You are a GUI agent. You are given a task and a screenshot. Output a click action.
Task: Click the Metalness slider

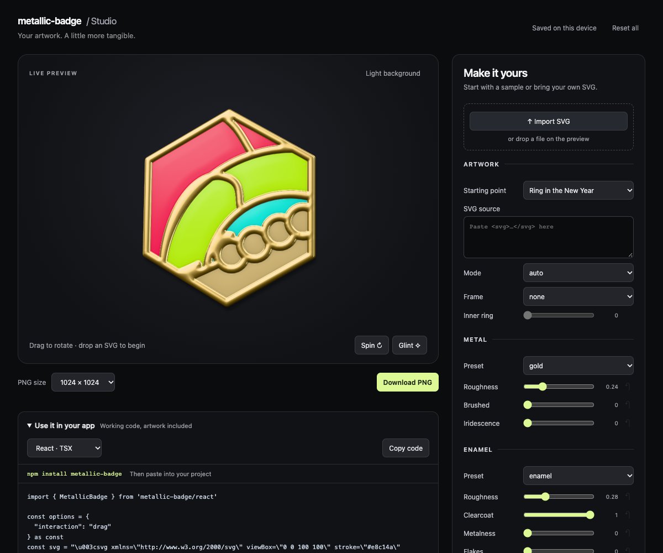(559, 533)
